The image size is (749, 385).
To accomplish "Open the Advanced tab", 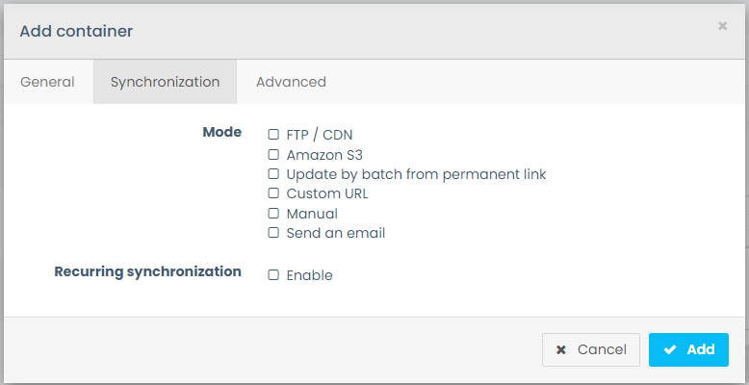I will click(291, 82).
